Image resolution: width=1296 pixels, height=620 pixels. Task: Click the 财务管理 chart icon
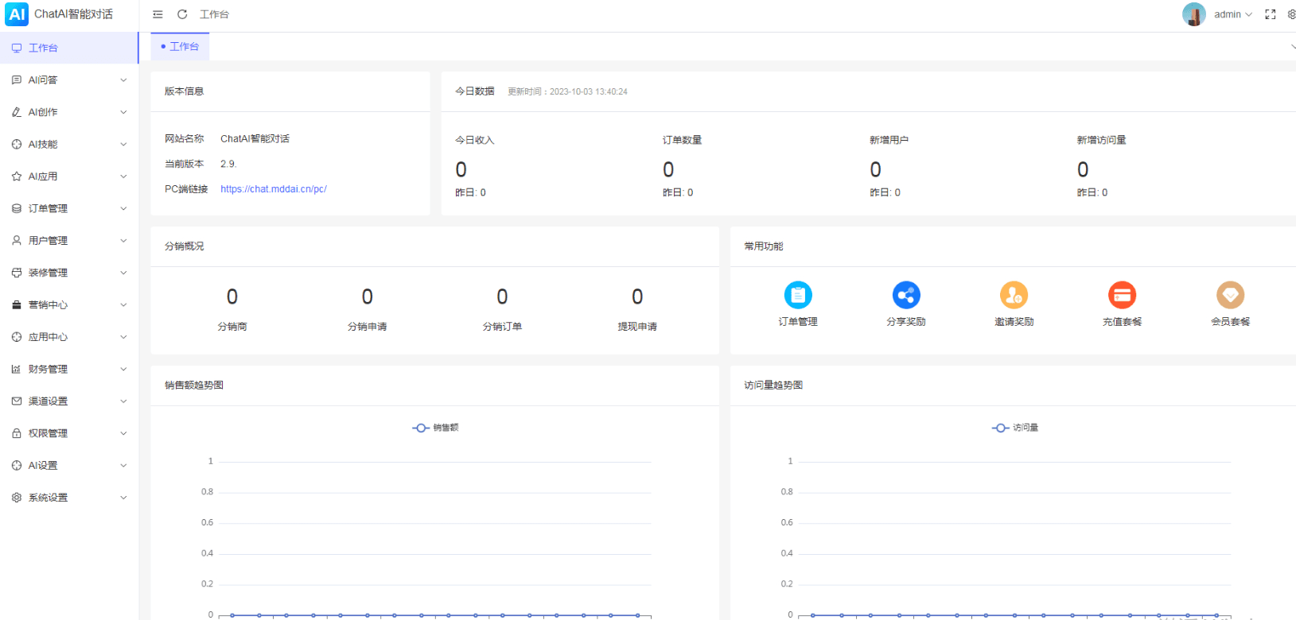point(17,369)
